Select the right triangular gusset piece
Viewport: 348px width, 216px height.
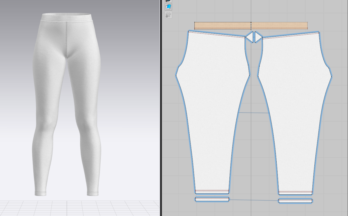(x=258, y=37)
